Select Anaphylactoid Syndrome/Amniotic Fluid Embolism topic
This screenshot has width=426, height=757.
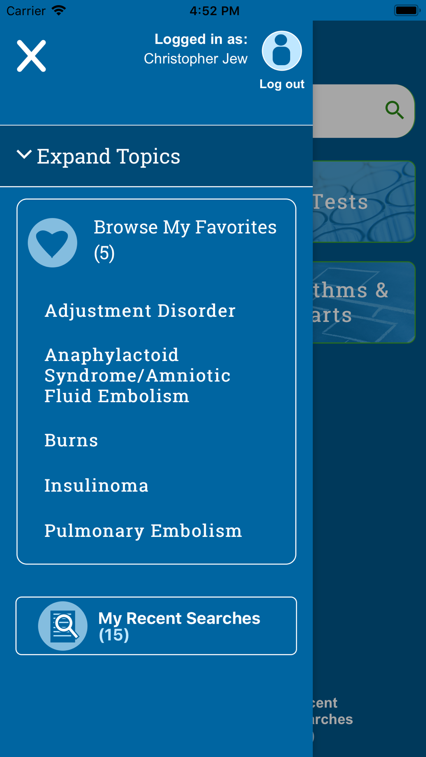tap(137, 376)
